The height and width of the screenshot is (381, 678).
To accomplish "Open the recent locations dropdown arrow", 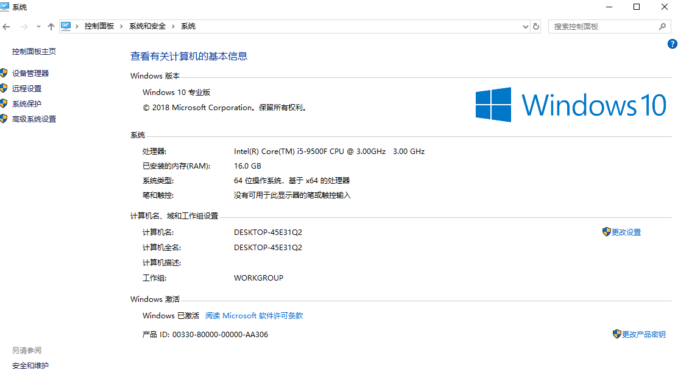I will pos(38,26).
